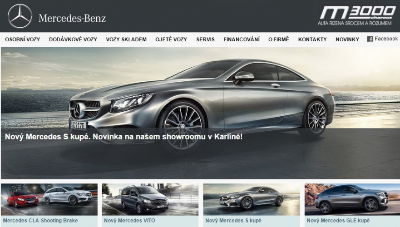This screenshot has width=400, height=227.
Task: Open the Dodávkové vozy menu
Action: (73, 39)
